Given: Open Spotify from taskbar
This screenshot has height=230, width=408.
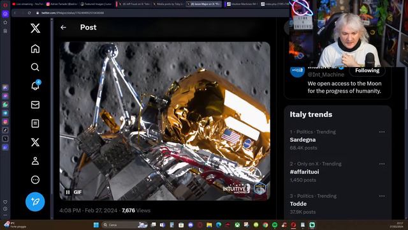Looking at the screenshot, I should [275, 225].
